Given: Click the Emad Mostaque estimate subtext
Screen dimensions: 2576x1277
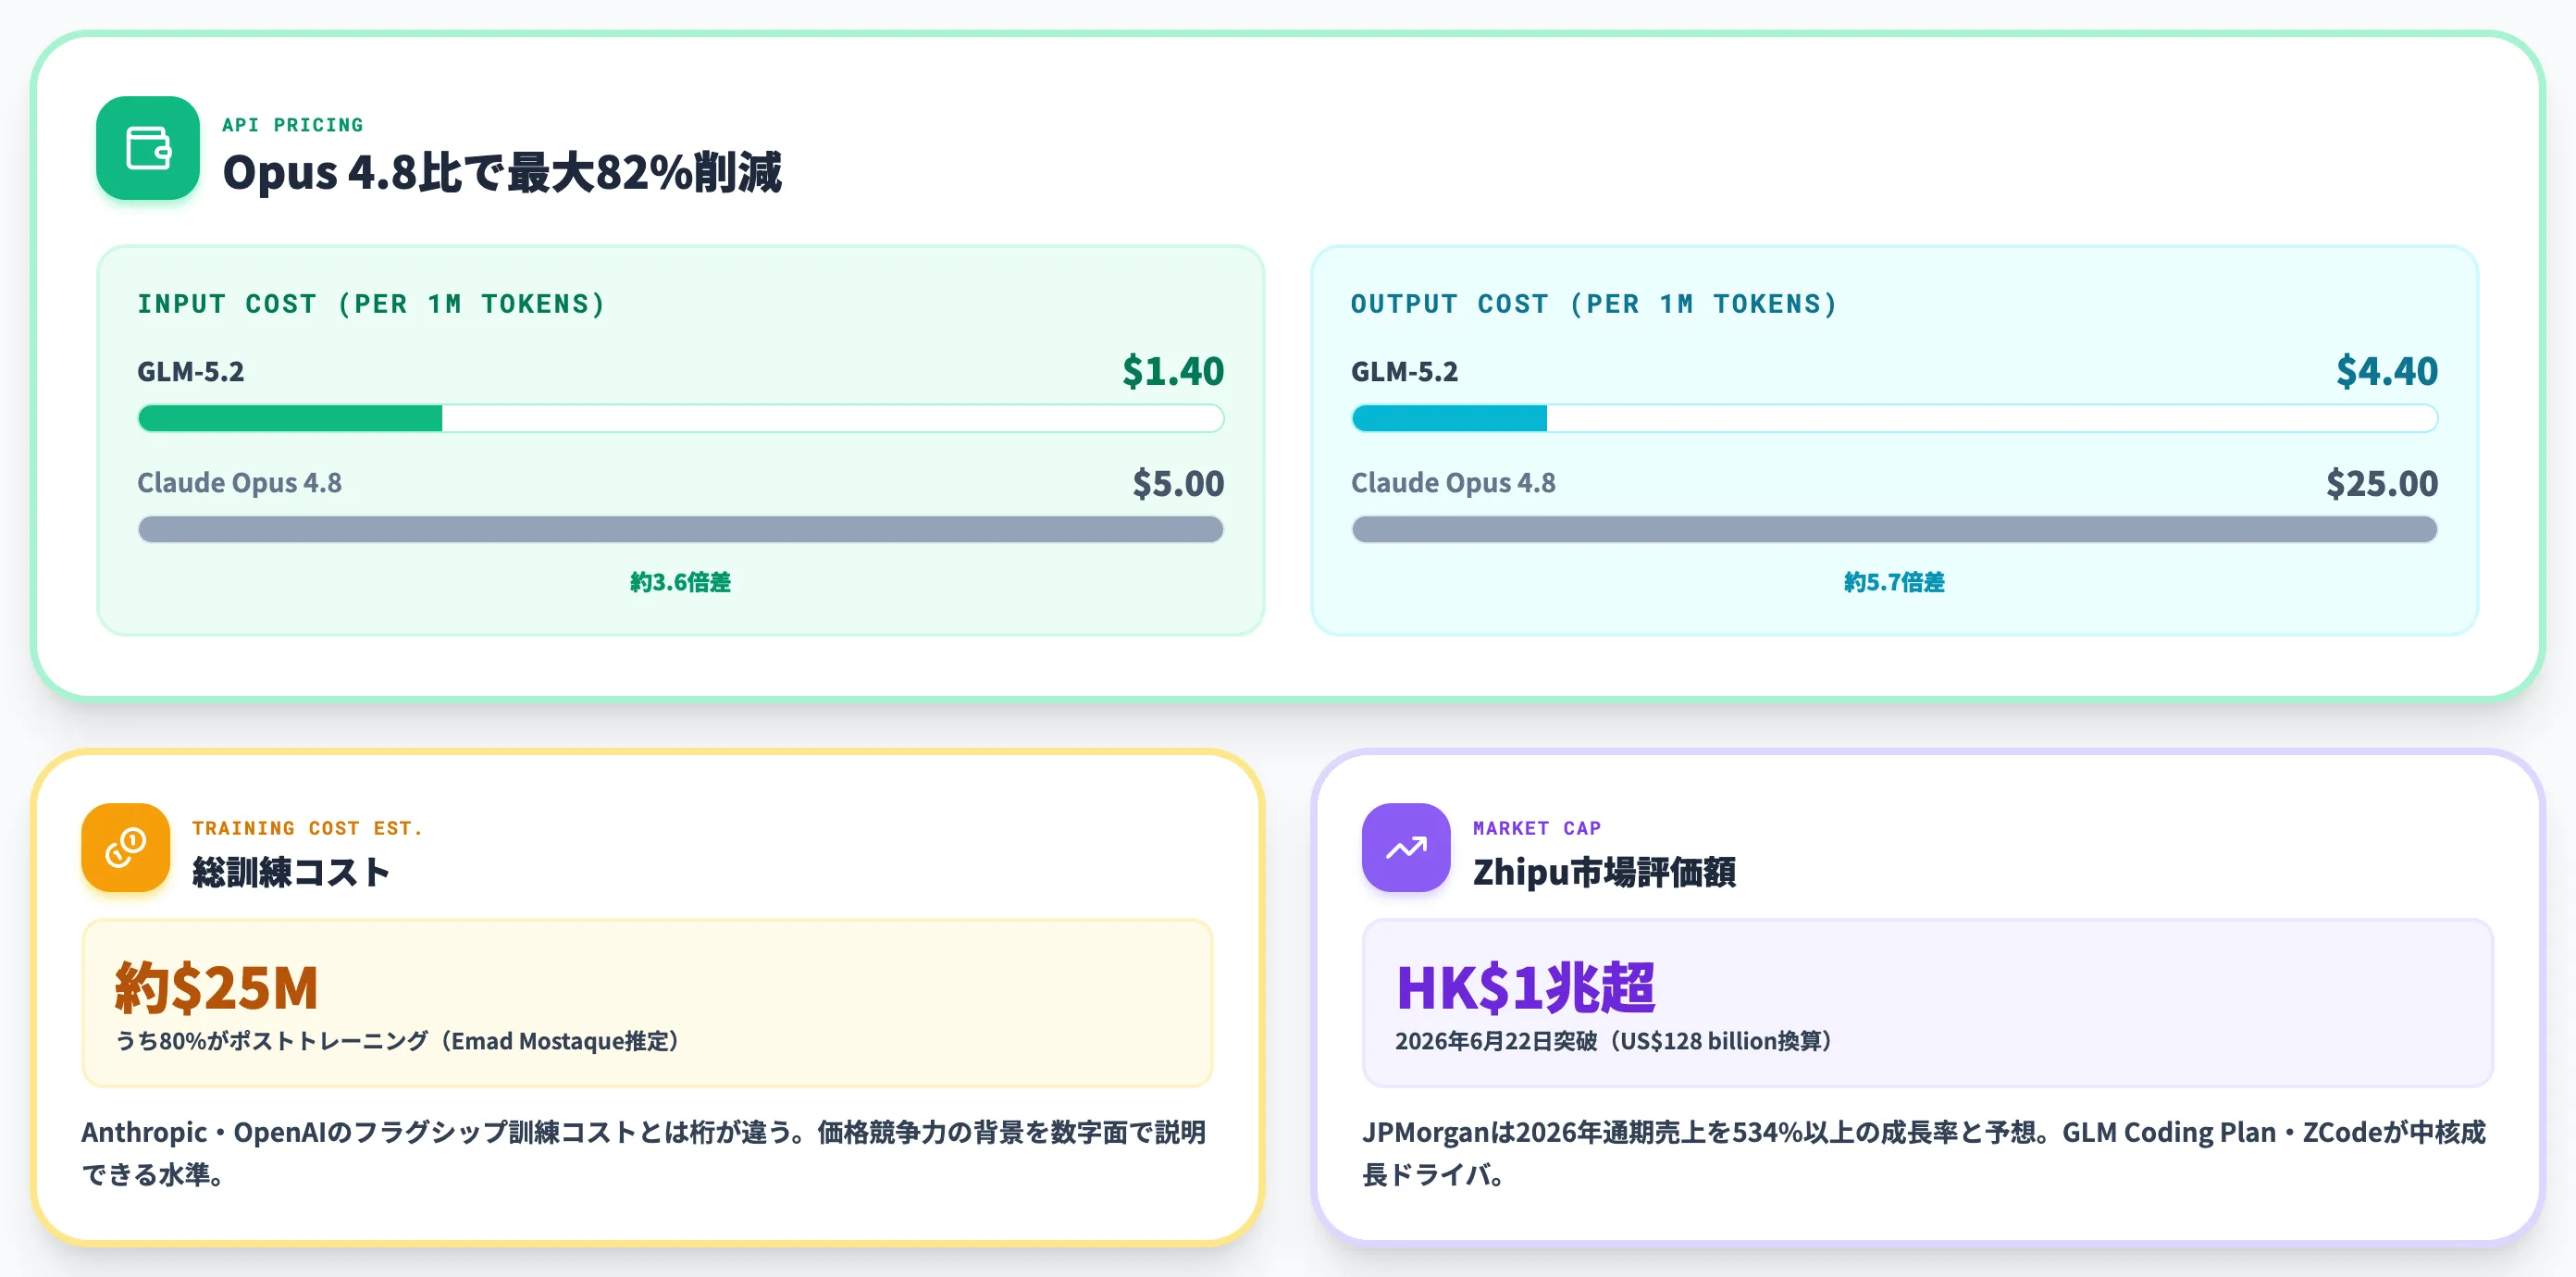Looking at the screenshot, I should (400, 1041).
